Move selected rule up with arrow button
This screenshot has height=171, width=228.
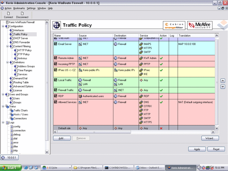click(x=223, y=81)
